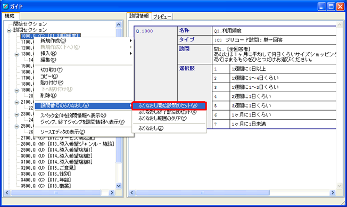The height and width of the screenshot is (207, 347).
Task: Select the 開始セクション tree item
Action: (30, 24)
